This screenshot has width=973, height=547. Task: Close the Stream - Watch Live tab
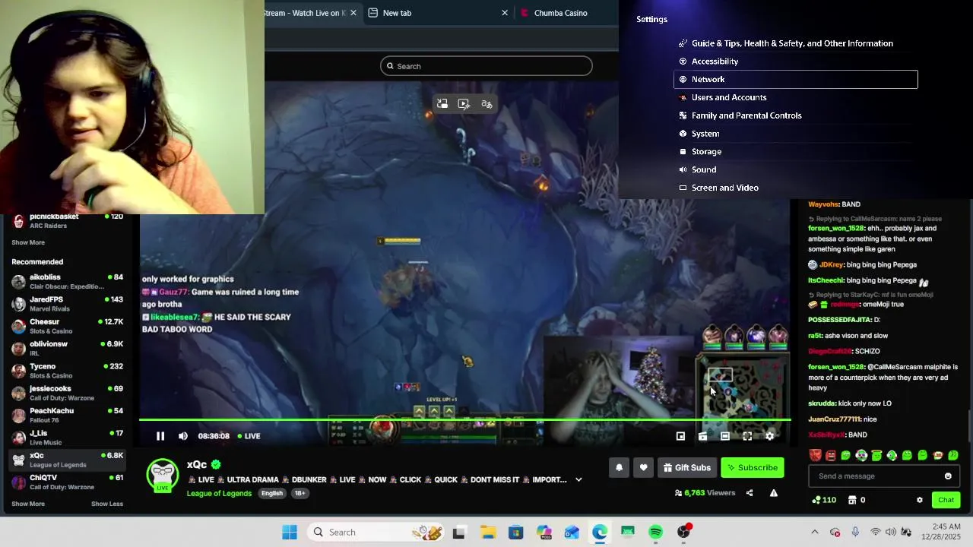point(353,13)
